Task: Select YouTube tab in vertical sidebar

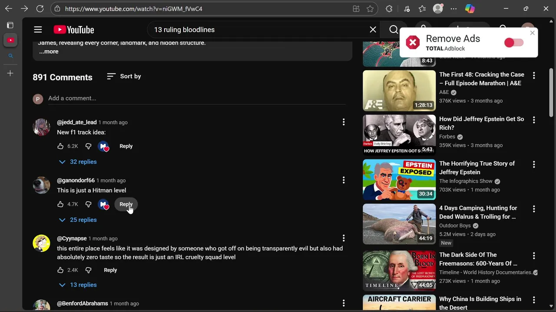Action: 10,40
